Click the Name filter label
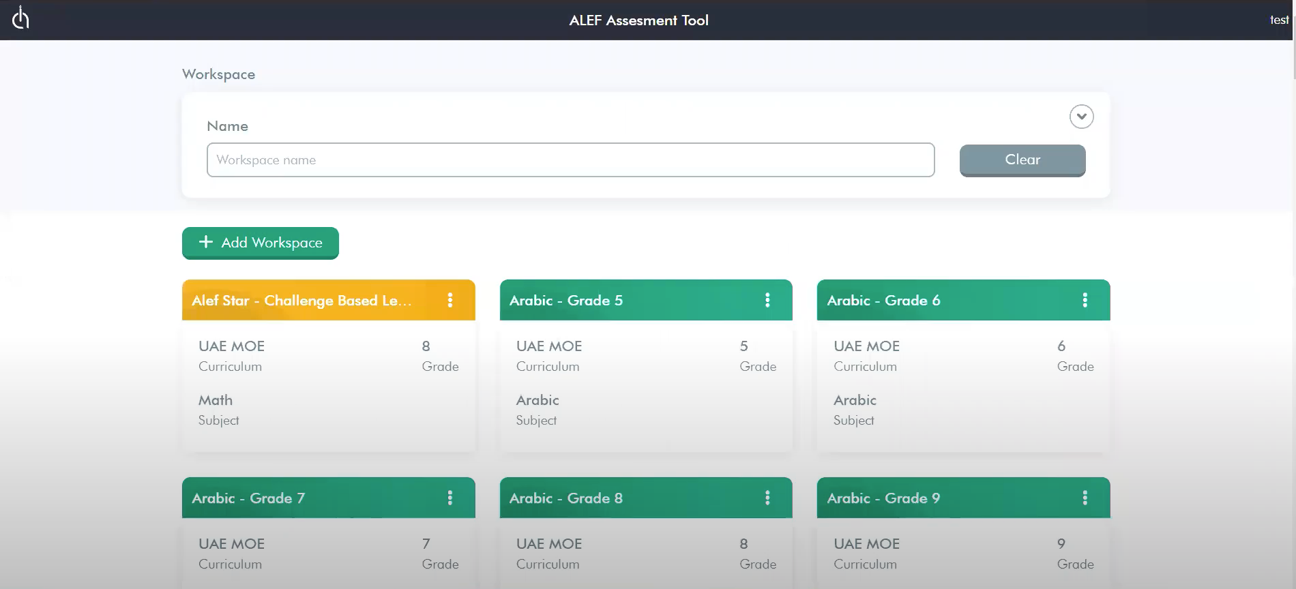 coord(227,126)
